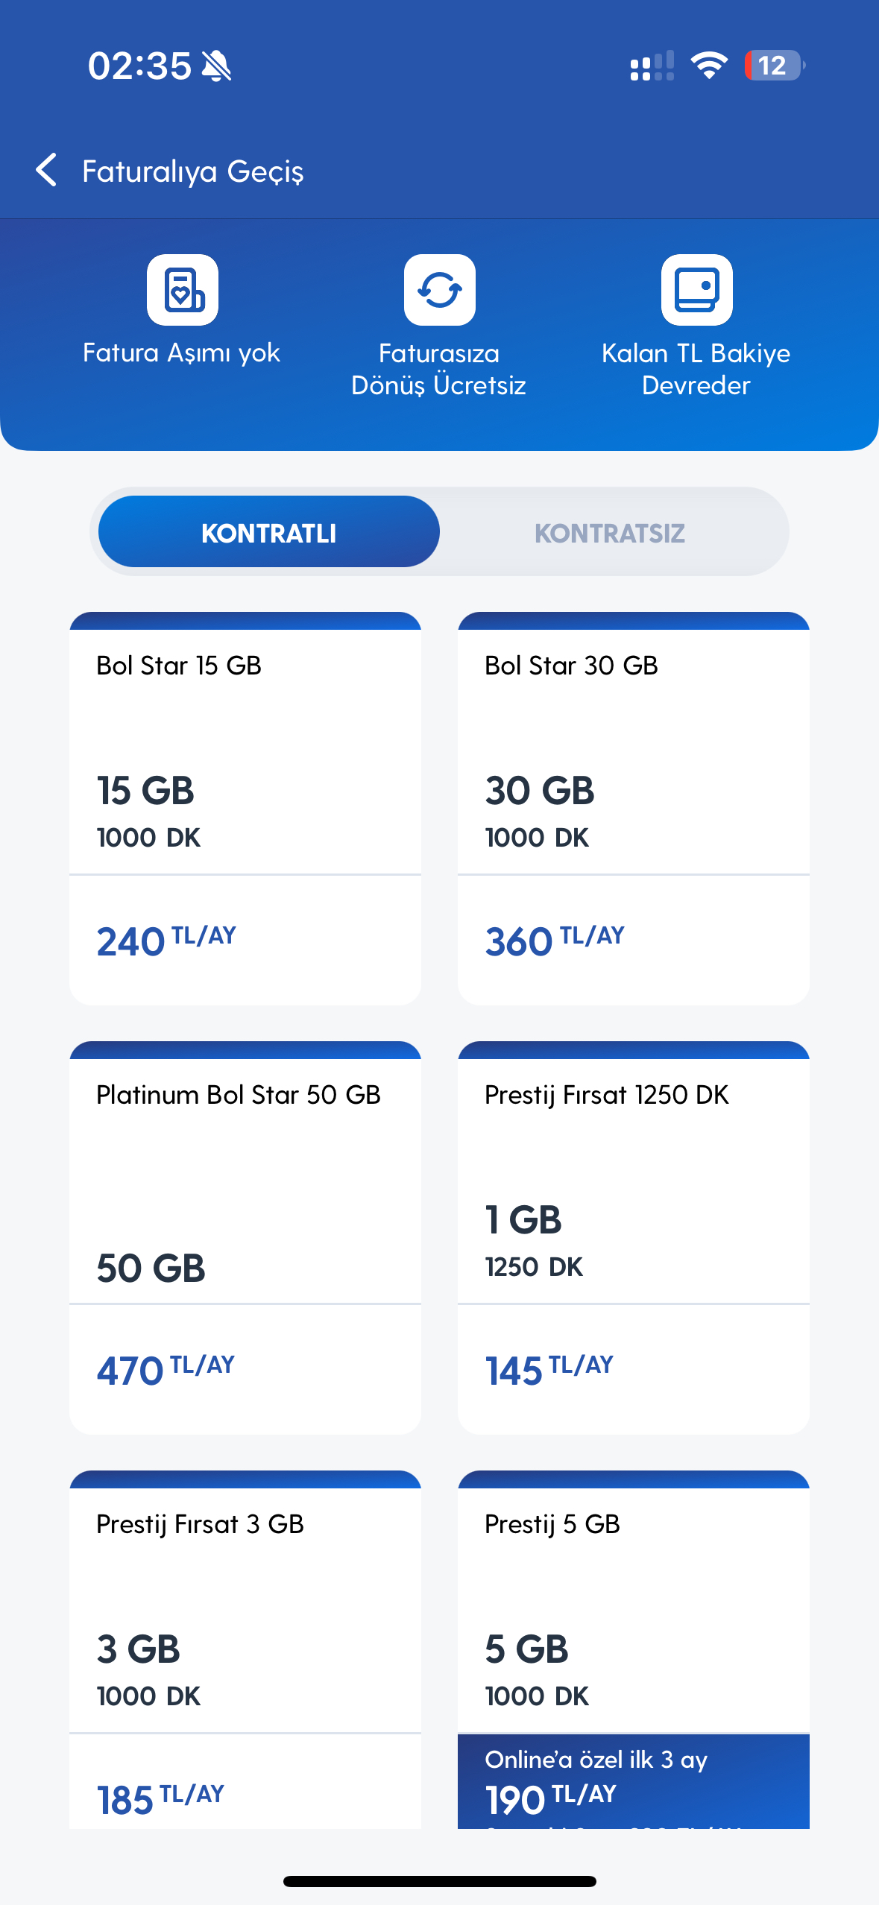Select Prestij Fırsat 1250 DK plan
Viewport: 879px width, 1905px height.
click(634, 1238)
